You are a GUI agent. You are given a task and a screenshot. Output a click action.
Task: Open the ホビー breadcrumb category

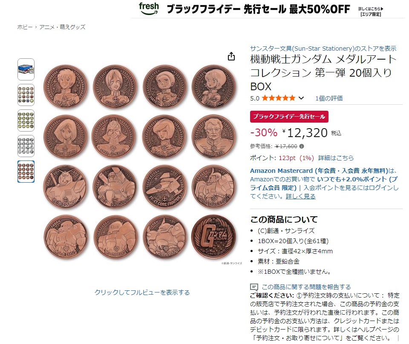click(25, 27)
